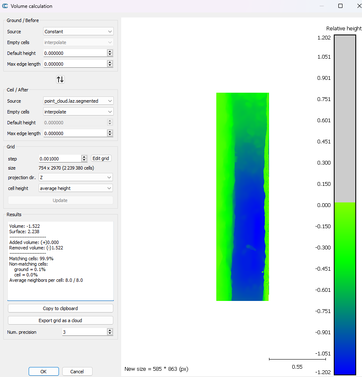Open the Ground Source dropdown set to Constant
The width and height of the screenshot is (362, 377).
pos(78,32)
